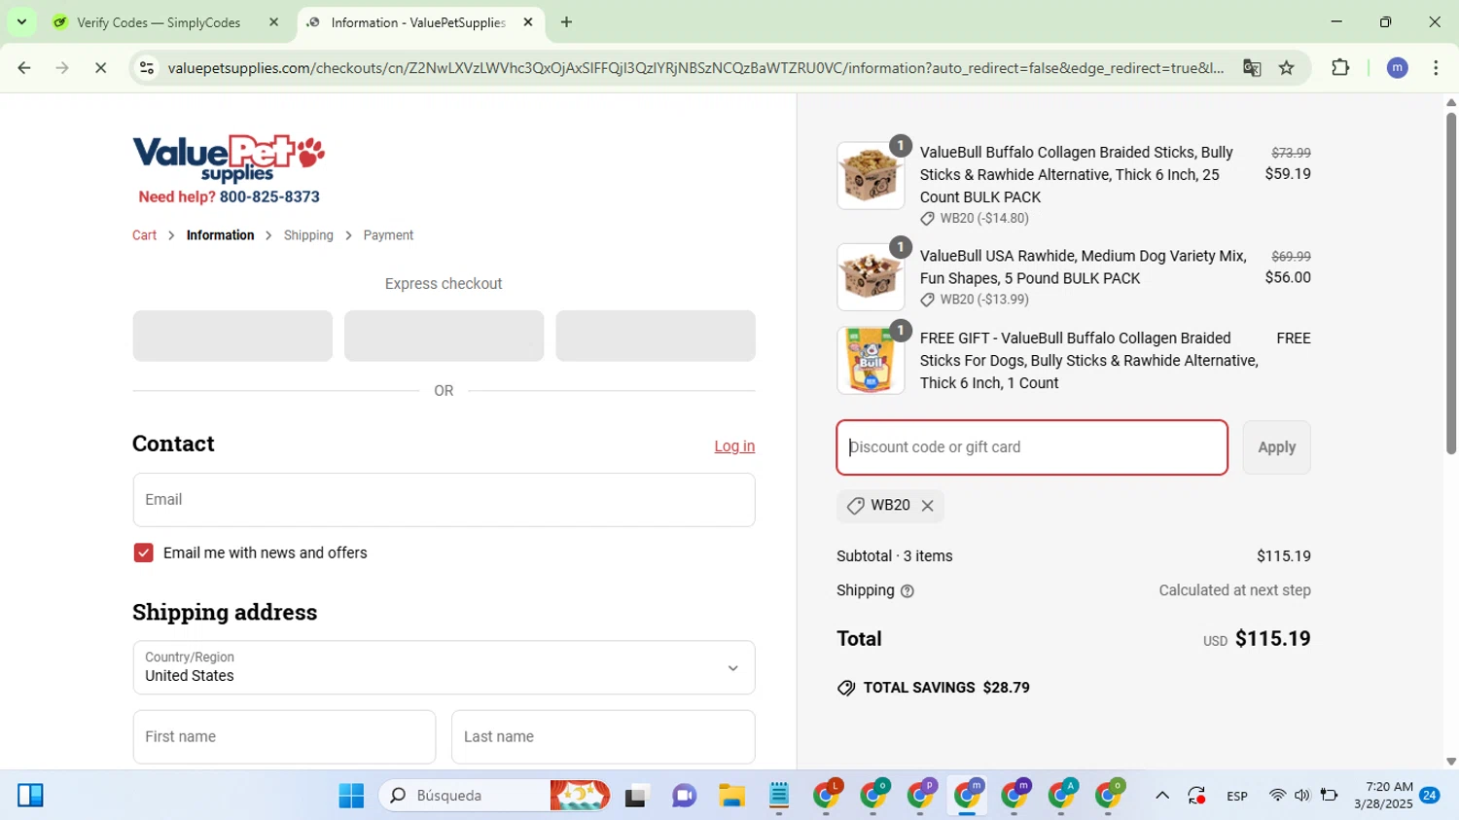Viewport: 1459px width, 820px height.
Task: Select the Information - ValuePetSupplies tab
Action: [x=420, y=22]
